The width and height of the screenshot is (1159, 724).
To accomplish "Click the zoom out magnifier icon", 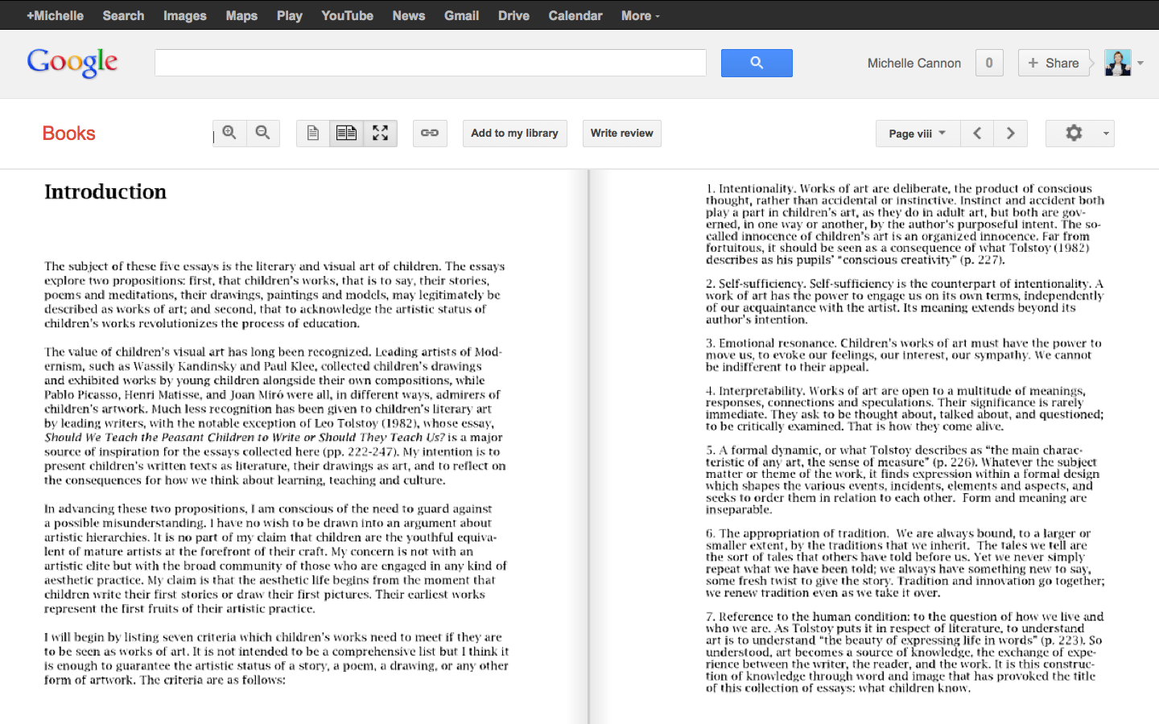I will [262, 133].
